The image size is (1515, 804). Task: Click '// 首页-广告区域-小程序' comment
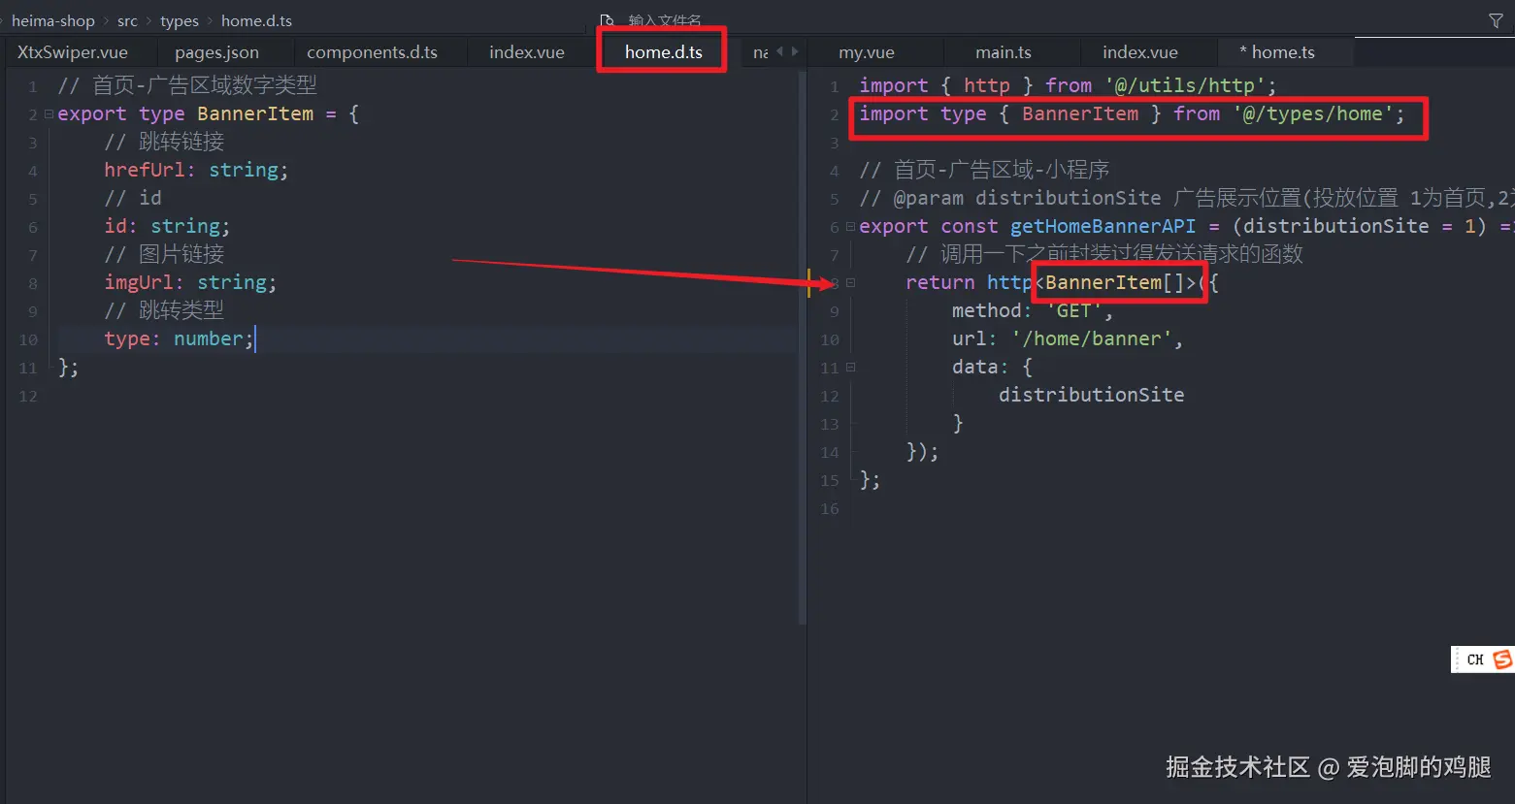pyautogui.click(x=984, y=170)
